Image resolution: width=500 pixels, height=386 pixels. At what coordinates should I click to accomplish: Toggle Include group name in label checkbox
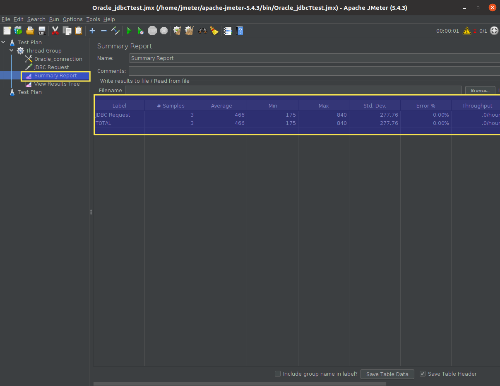[278, 374]
